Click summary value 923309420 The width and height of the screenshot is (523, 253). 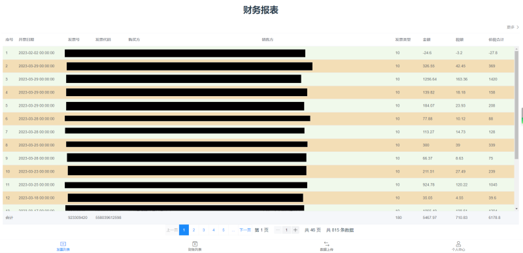(x=77, y=218)
